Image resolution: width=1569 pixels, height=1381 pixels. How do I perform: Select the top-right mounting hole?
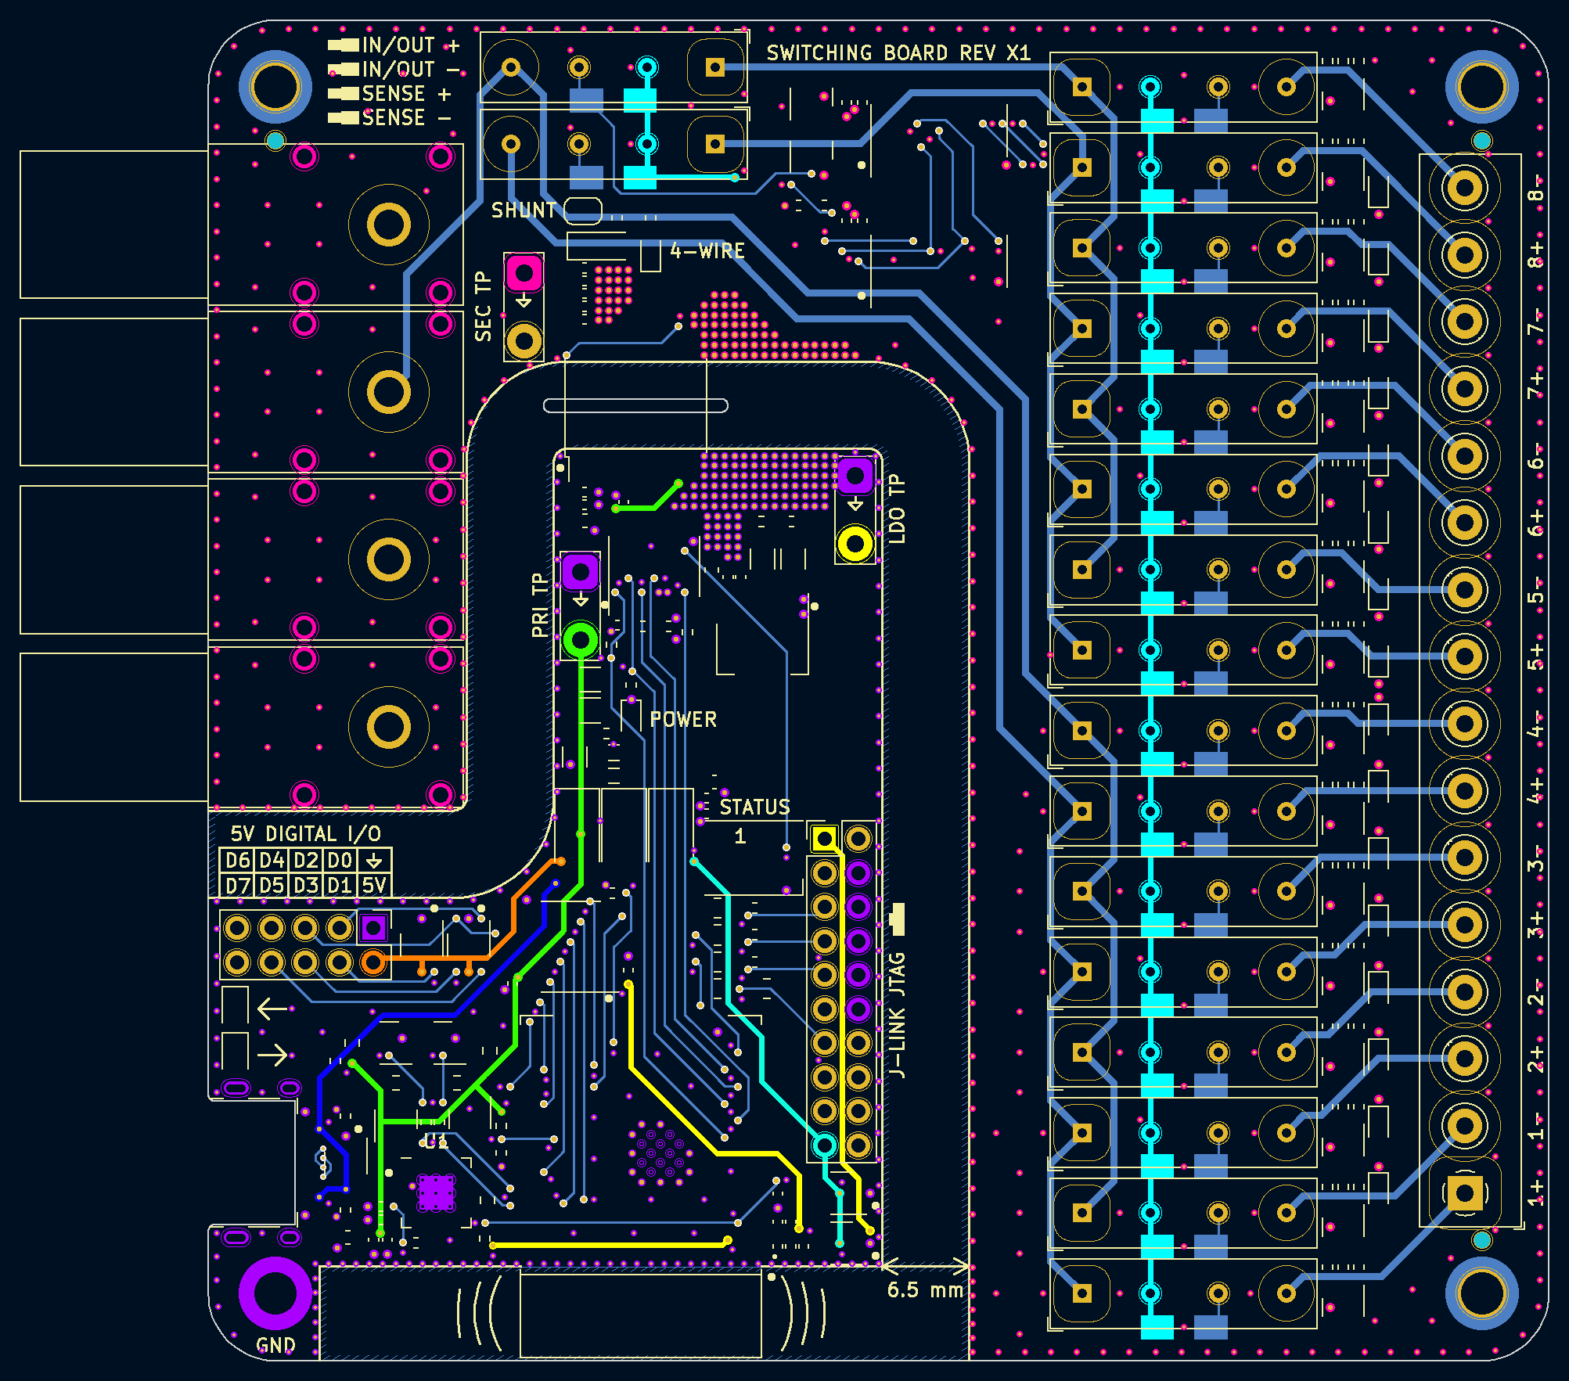(x=1481, y=87)
